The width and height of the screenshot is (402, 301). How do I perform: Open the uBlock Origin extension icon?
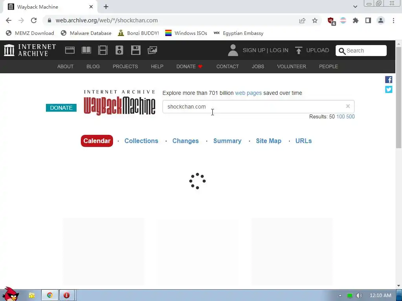click(331, 21)
